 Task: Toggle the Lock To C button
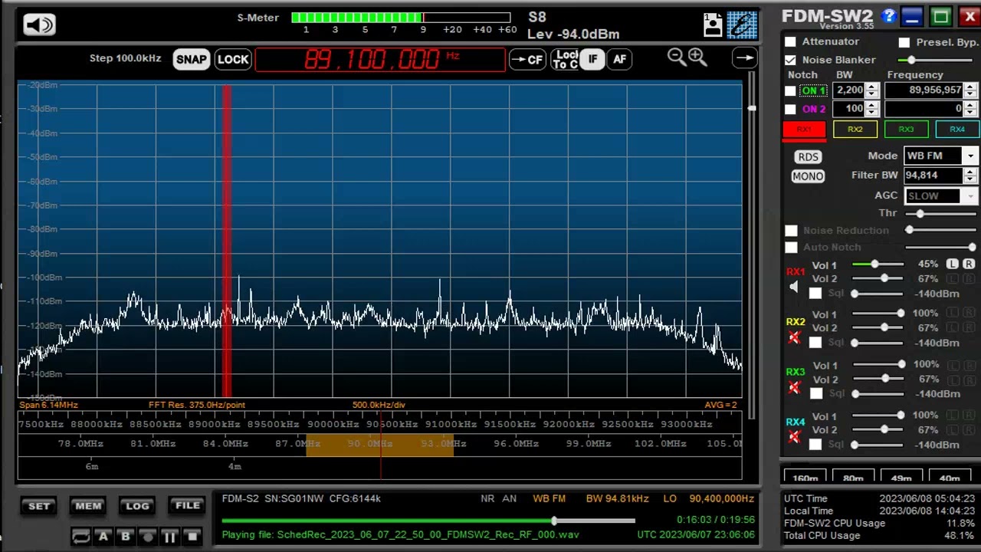pos(566,59)
